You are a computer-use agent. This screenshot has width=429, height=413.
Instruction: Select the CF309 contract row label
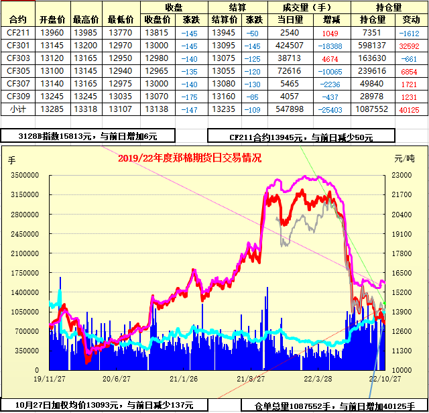pos(19,96)
